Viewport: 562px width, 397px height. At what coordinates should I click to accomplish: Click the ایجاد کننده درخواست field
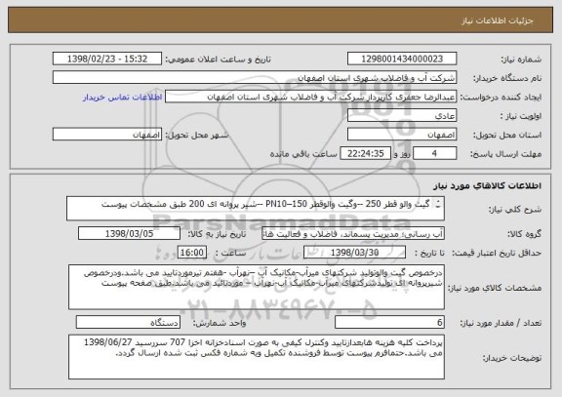(x=310, y=97)
